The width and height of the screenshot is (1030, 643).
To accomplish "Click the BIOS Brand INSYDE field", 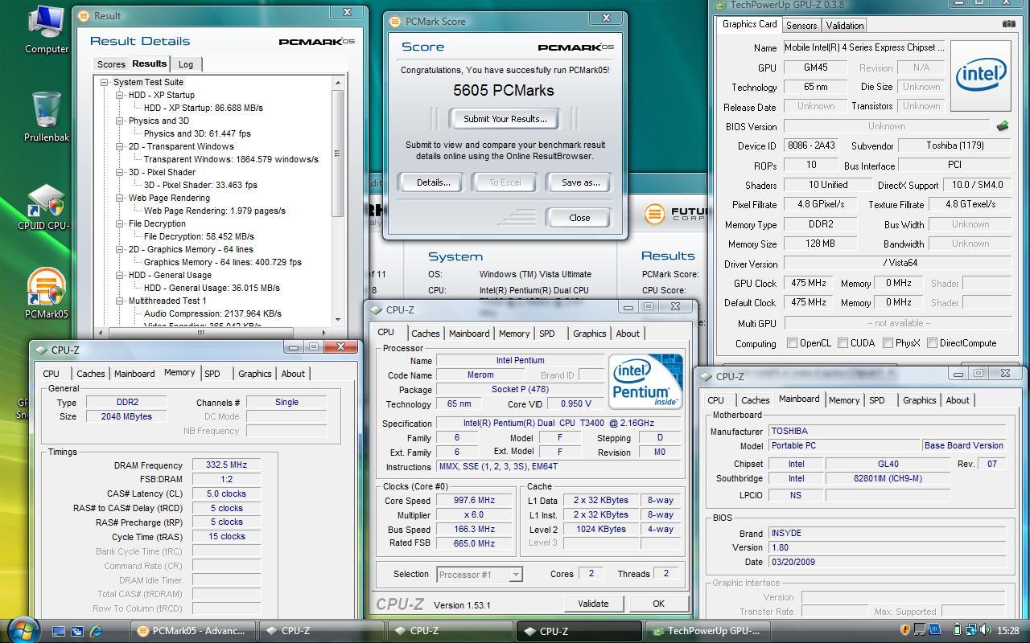I will [x=887, y=534].
